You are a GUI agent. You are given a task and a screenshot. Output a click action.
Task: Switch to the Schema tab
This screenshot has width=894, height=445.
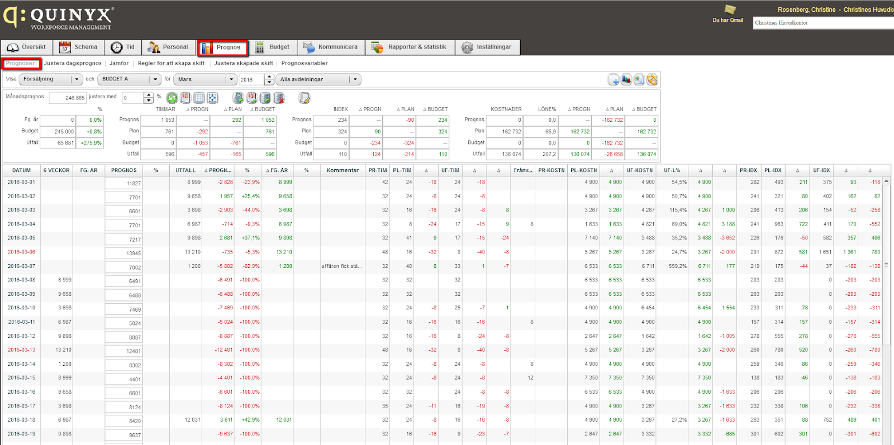pos(79,47)
